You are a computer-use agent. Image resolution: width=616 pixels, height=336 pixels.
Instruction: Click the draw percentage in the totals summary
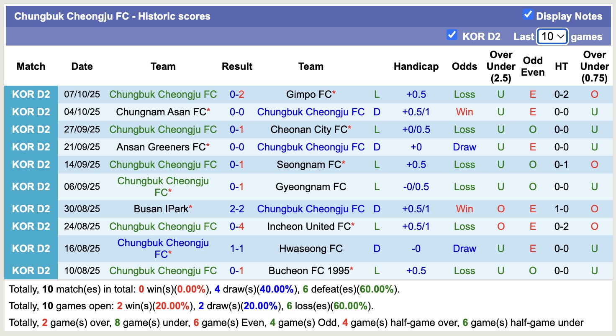click(276, 289)
